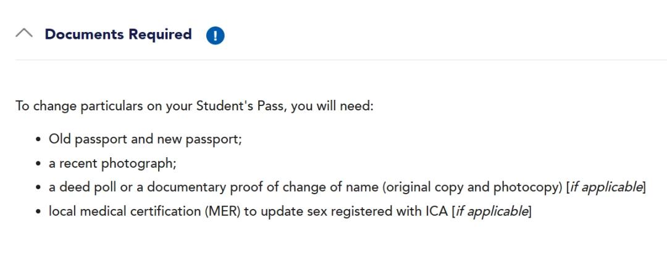The height and width of the screenshot is (262, 667).
Task: Click the bullet before 'Old passport'
Action: (x=39, y=139)
